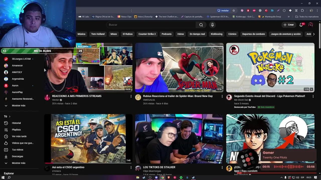Select the Música chip
This screenshot has width=321, height=180.
click(81, 34)
